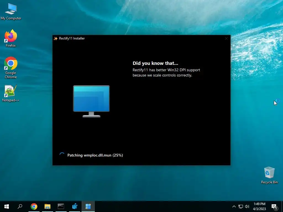The width and height of the screenshot is (283, 212).
Task: Click the Win32 DPI support tip text
Action: [x=166, y=73]
